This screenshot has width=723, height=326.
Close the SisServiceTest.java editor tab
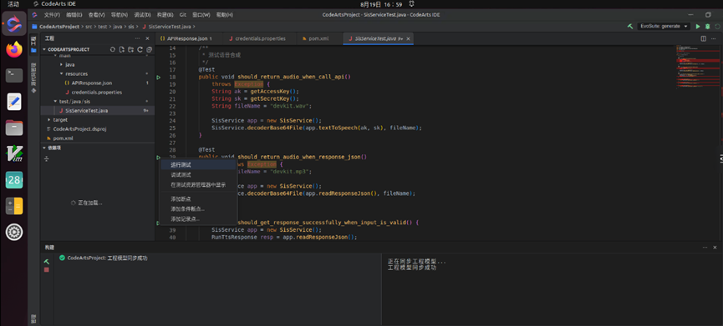[x=408, y=38]
